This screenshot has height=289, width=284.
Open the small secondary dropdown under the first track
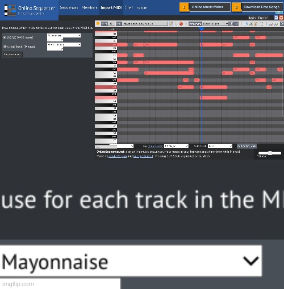click(x=55, y=40)
